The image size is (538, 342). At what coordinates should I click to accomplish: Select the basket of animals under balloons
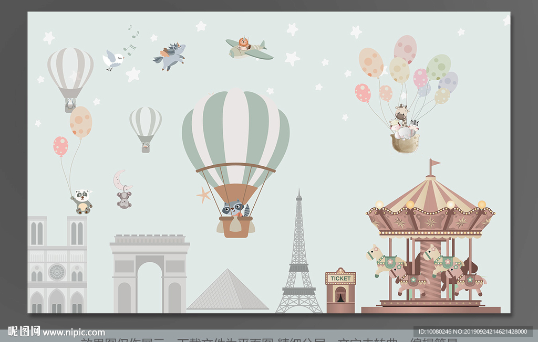(405, 130)
